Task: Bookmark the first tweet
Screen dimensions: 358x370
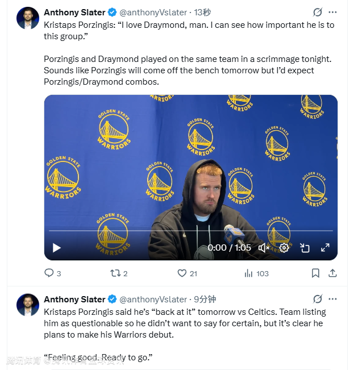Action: coord(315,273)
